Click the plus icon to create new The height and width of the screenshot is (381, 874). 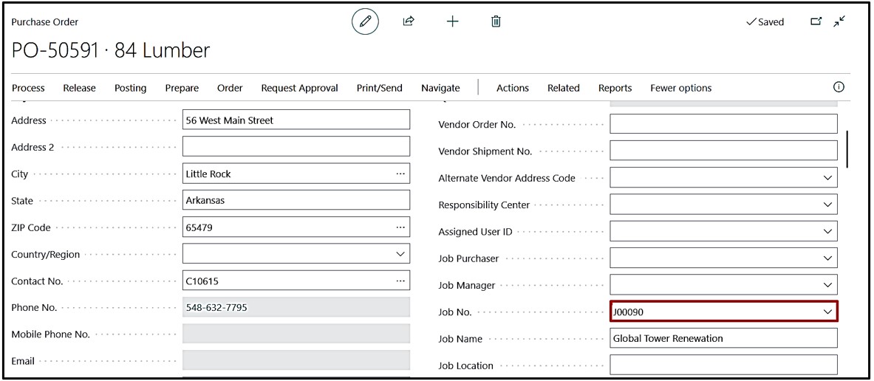pos(452,21)
